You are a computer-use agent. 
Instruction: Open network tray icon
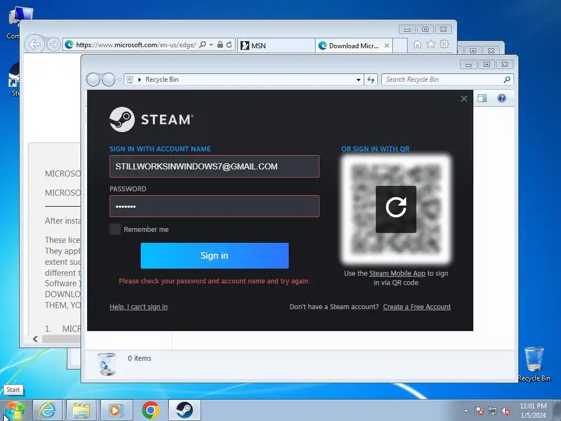[x=493, y=411]
